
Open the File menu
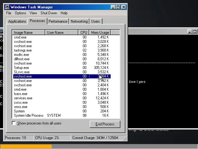pos(9,13)
